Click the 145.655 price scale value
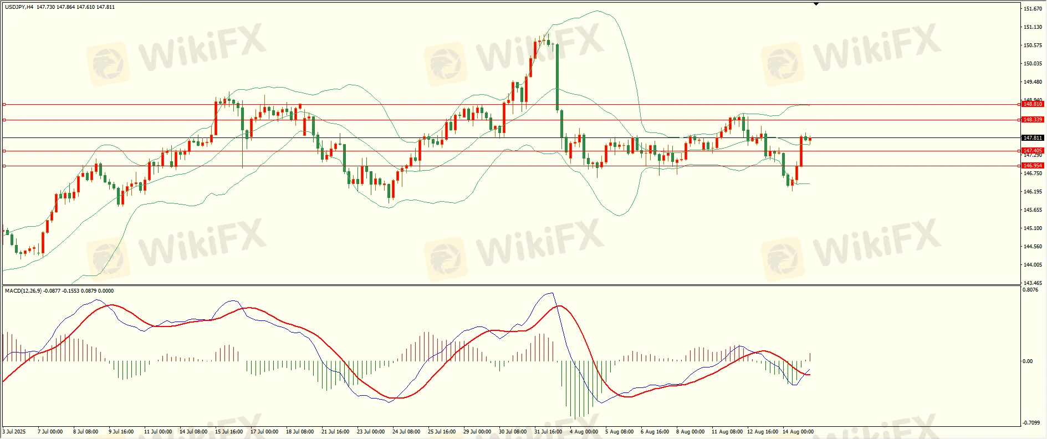 pos(1033,210)
